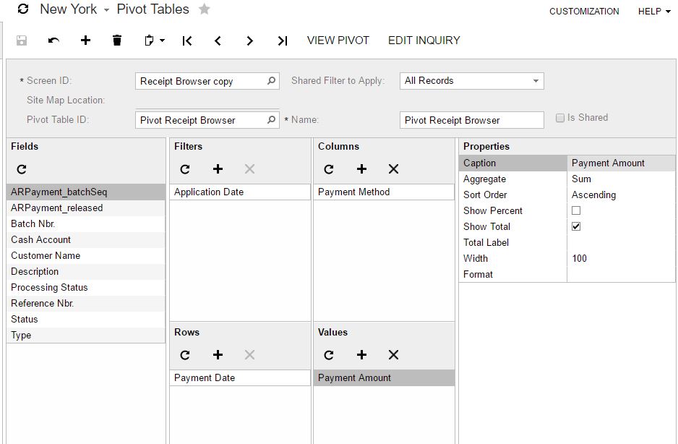
Task: Open the New York company dropdown
Action: [106, 10]
